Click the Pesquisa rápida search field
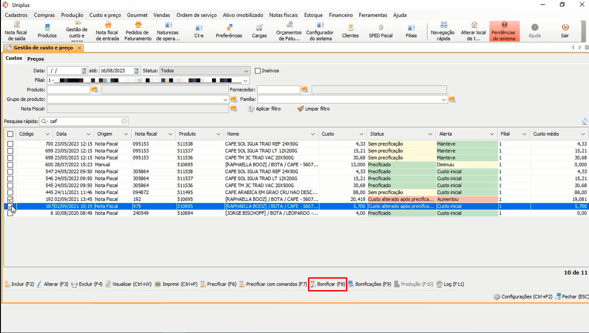589x333 pixels. point(84,122)
